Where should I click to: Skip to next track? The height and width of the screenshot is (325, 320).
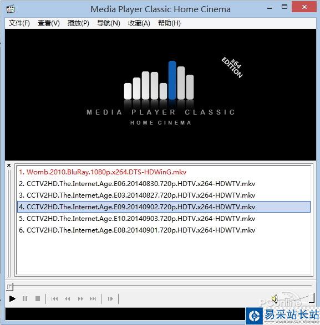(x=93, y=298)
